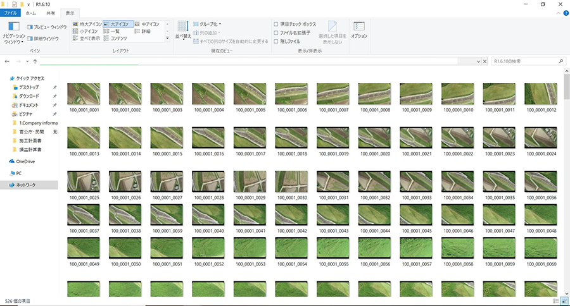The image size is (570, 306).
Task: Open recent locations dropdown arrow
Action: click(x=27, y=61)
